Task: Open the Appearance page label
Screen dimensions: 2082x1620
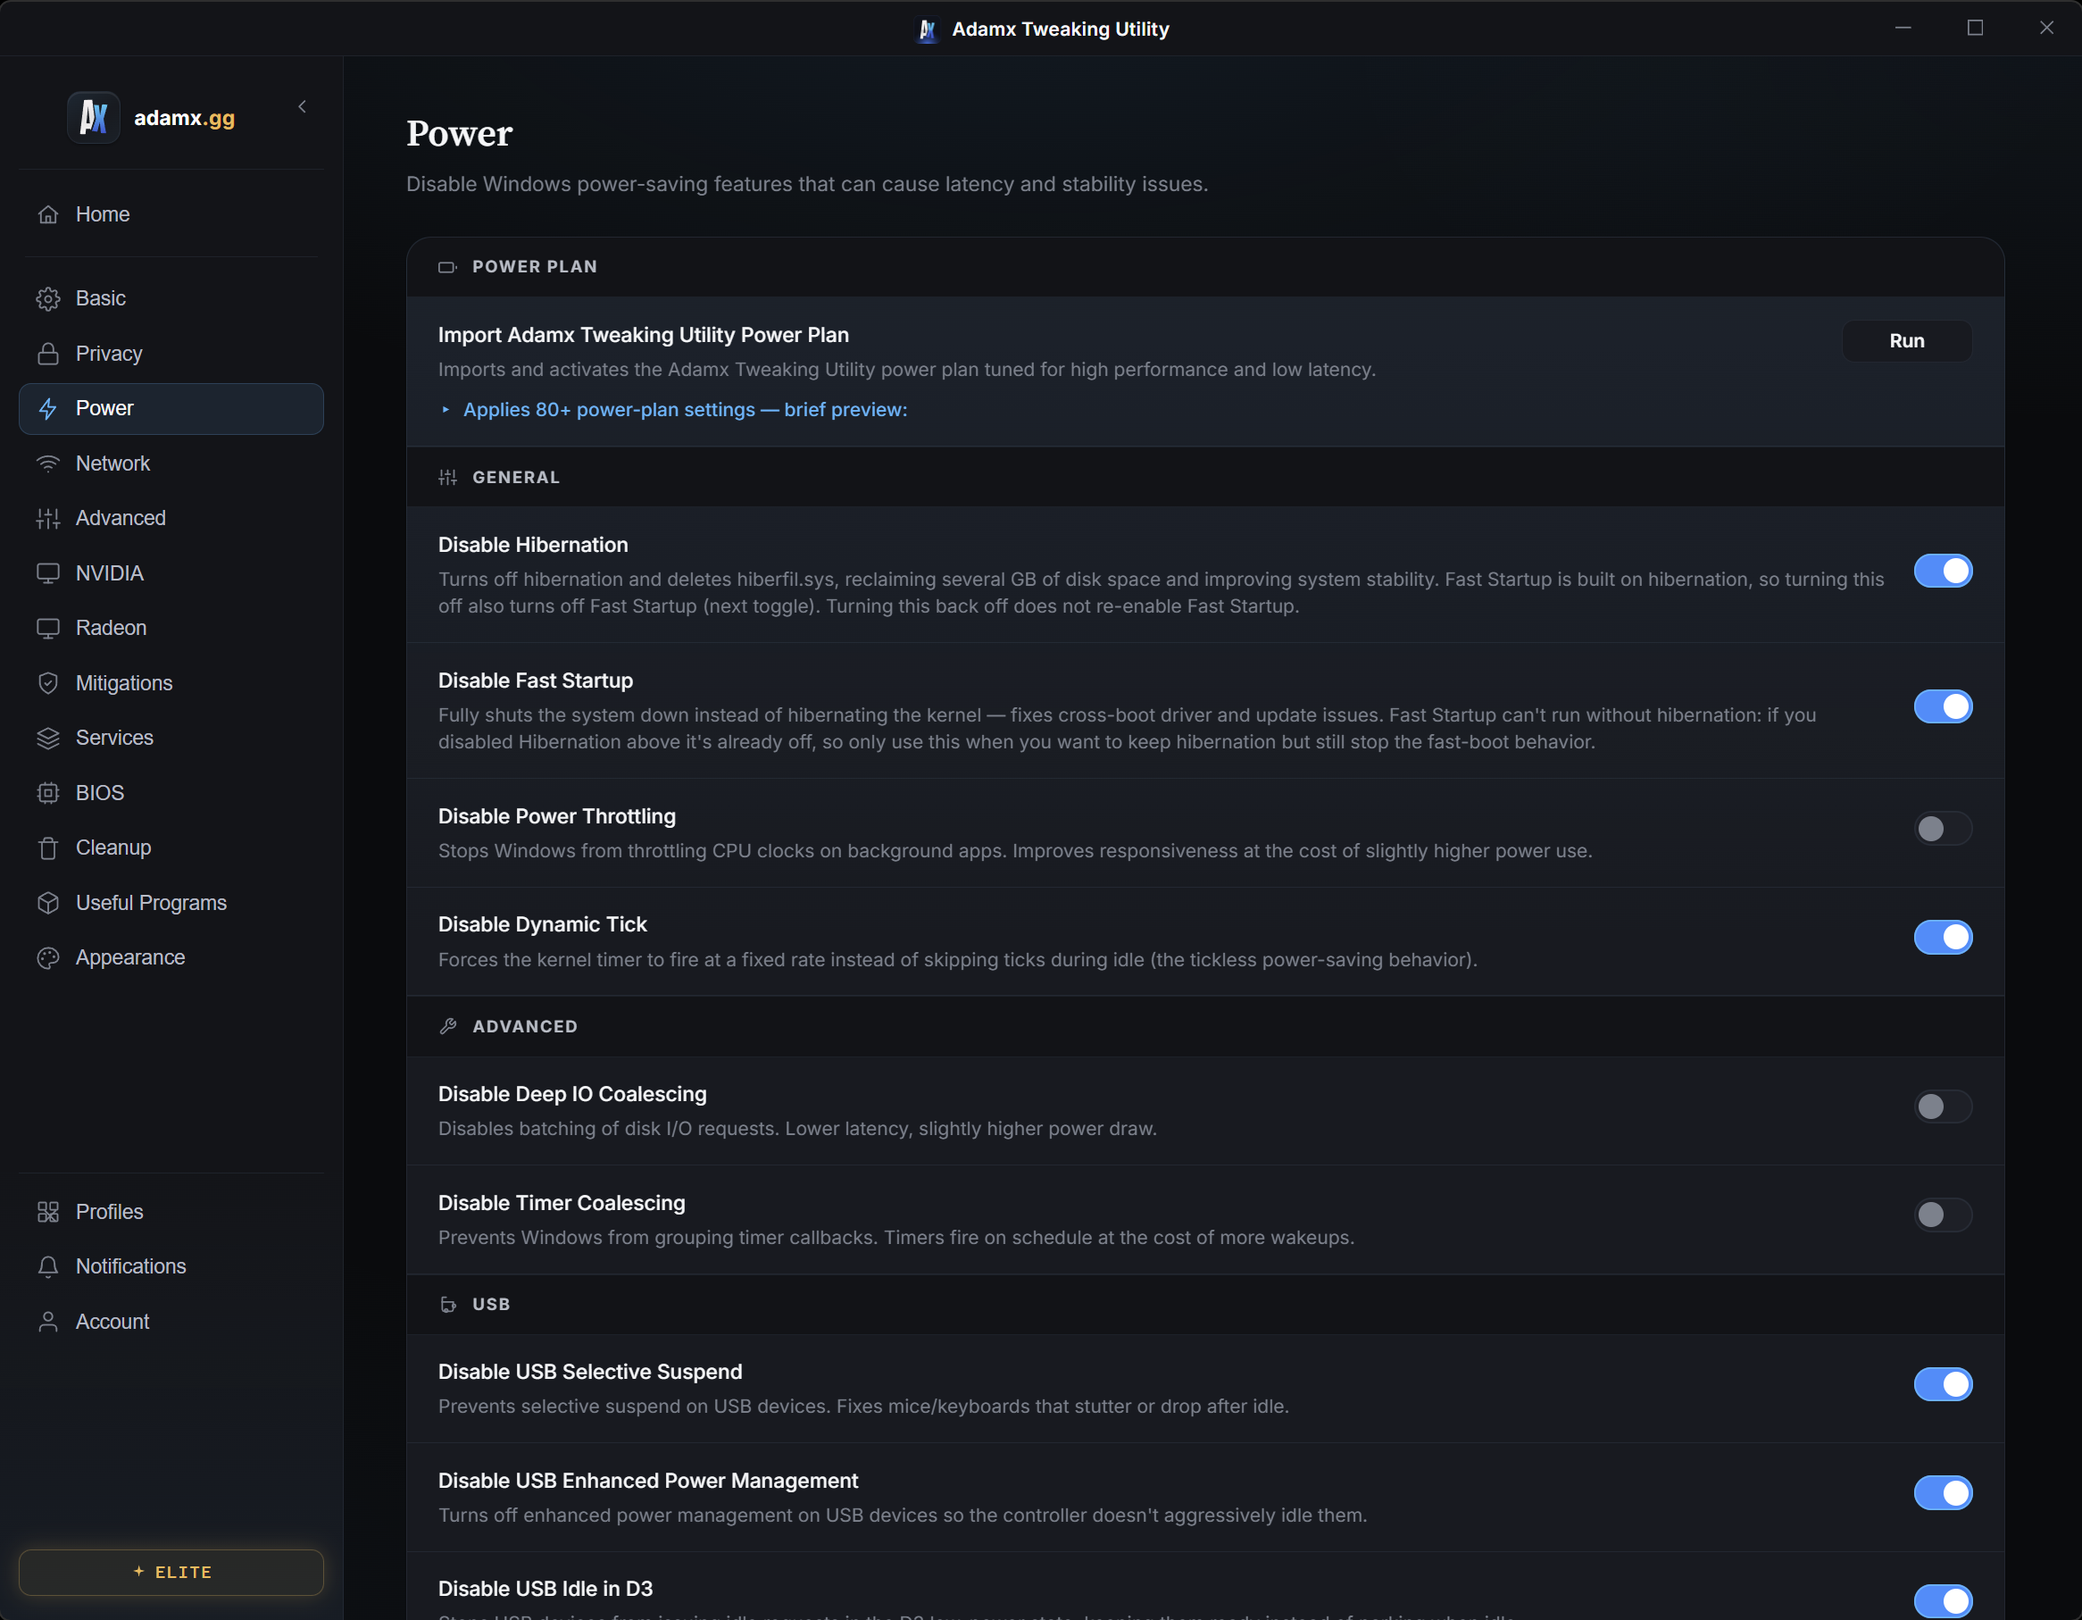Action: [130, 958]
